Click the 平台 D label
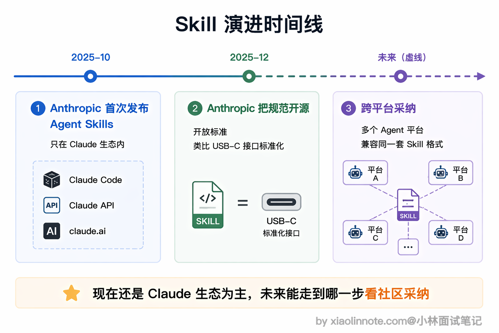Viewport: 499px width, 333px height. pyautogui.click(x=460, y=234)
